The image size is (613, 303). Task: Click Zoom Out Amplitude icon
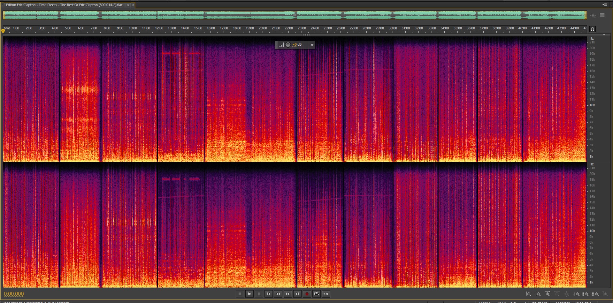point(538,294)
